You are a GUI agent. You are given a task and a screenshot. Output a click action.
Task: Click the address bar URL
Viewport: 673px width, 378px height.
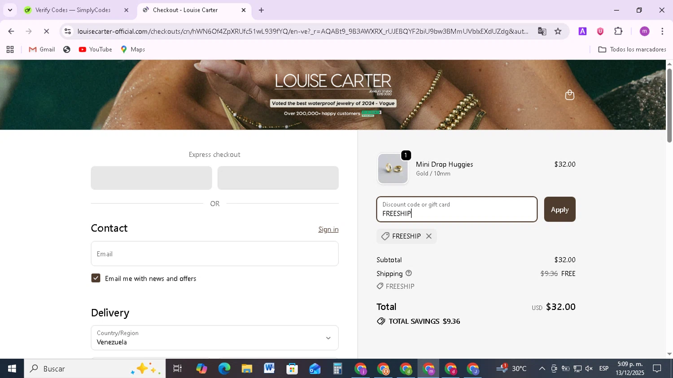pyautogui.click(x=303, y=31)
